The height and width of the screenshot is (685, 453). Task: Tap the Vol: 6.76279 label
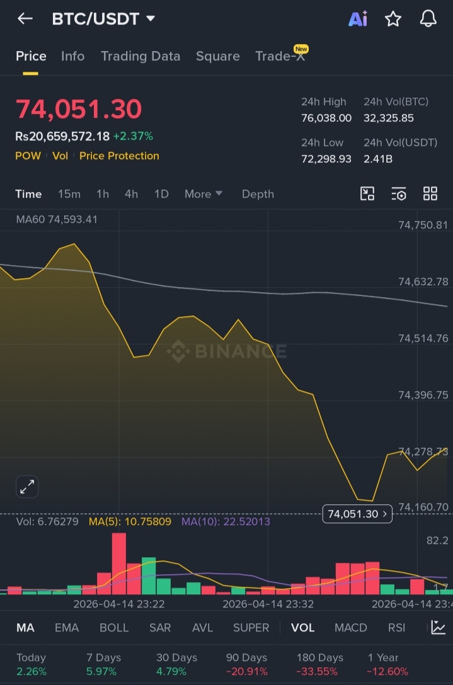tap(47, 521)
